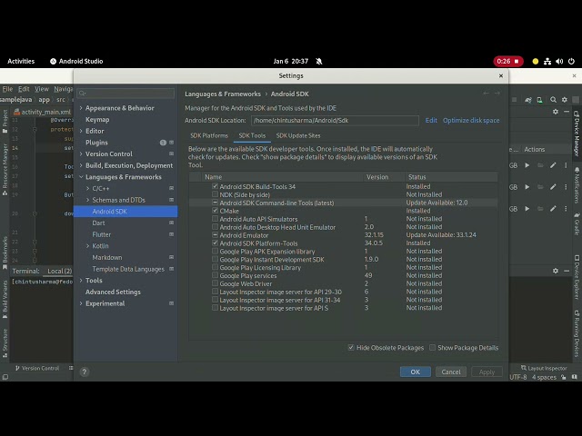Open the IDE settings gear in main toolbar
The height and width of the screenshot is (436, 582).
click(565, 100)
